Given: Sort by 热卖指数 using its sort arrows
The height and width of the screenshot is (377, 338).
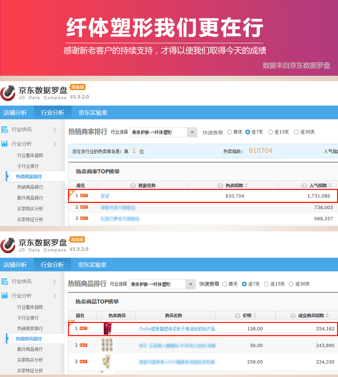Looking at the screenshot, I should coord(247,185).
